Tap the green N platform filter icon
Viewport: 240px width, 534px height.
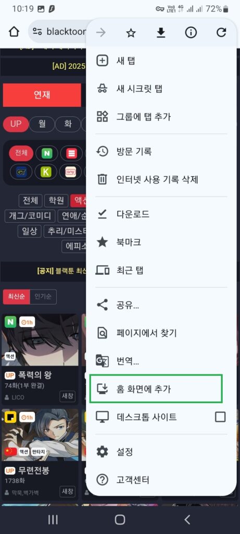click(x=46, y=154)
